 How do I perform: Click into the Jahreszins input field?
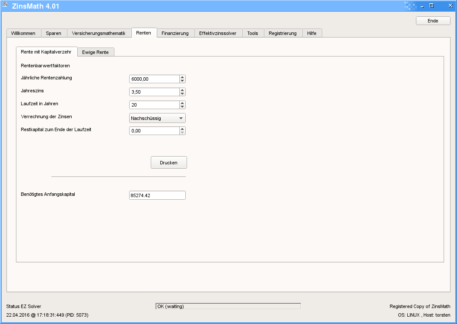pos(154,92)
